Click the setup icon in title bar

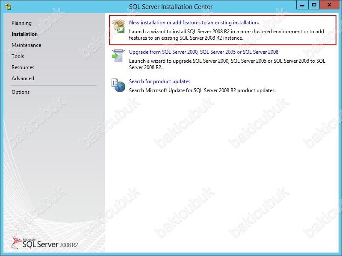coord(8,7)
